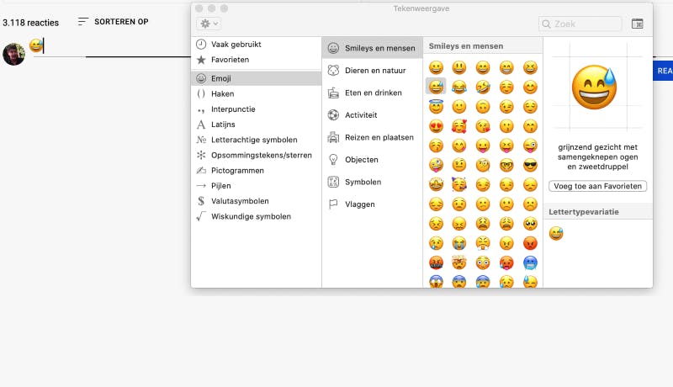Select the Pictogrammen category
The width and height of the screenshot is (673, 387).
(x=237, y=170)
